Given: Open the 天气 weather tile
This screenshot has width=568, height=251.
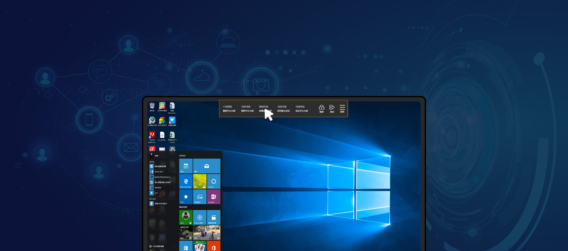Looking at the screenshot, I should pos(186,197).
